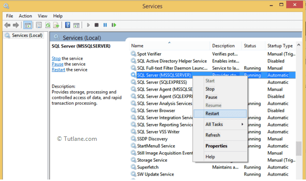Click 'Maintains a...' description of Superfetch
Screen dimensions: 306x181
[x=225, y=167]
